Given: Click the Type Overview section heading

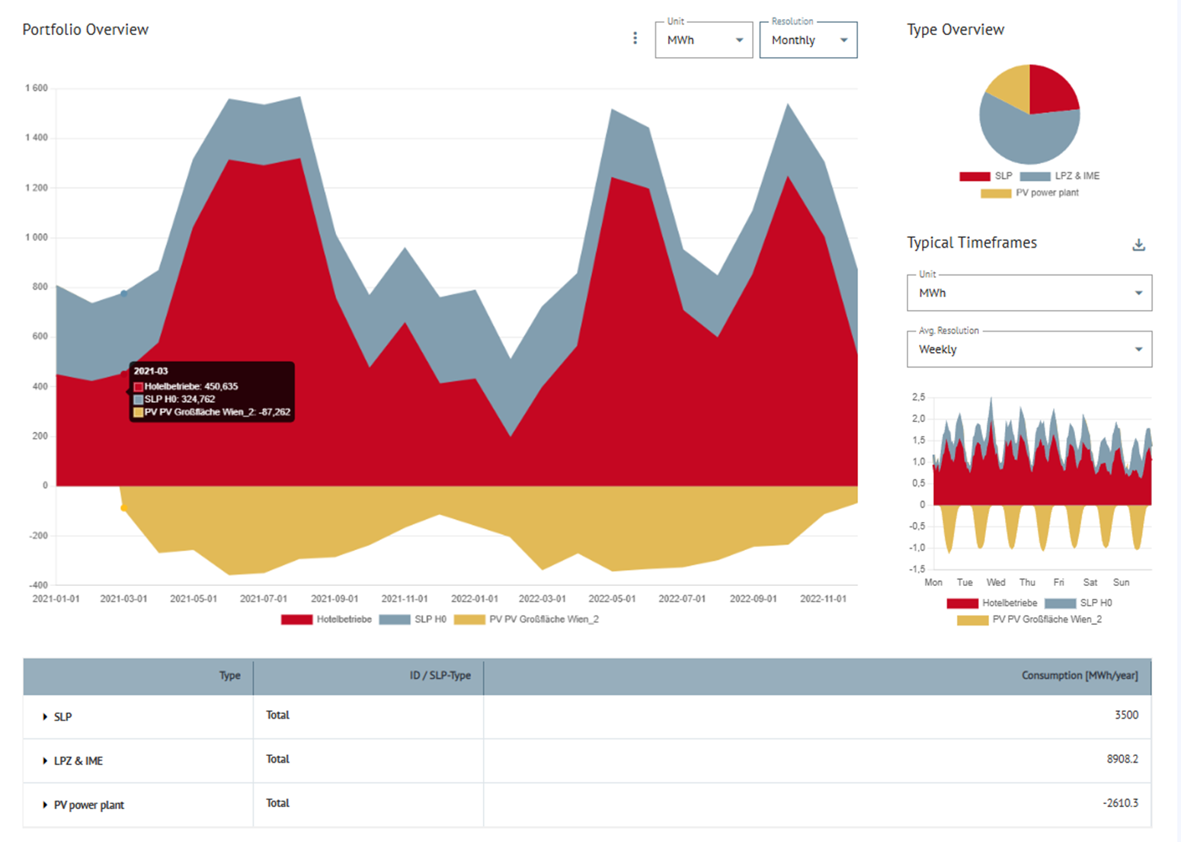Looking at the screenshot, I should click(x=955, y=29).
